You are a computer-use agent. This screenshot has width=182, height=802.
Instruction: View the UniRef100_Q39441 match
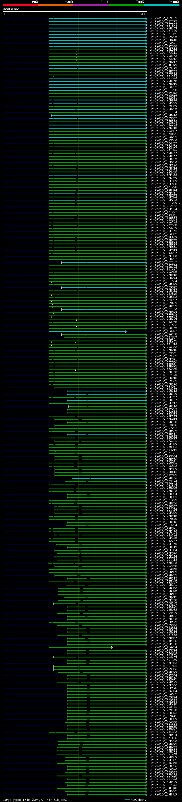pos(163,716)
